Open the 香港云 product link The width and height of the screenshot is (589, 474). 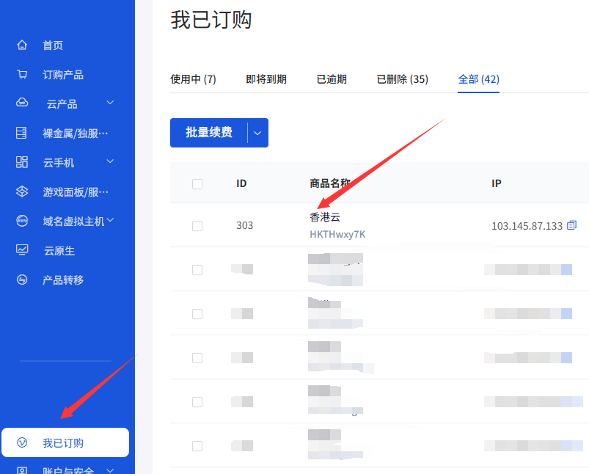pyautogui.click(x=325, y=217)
